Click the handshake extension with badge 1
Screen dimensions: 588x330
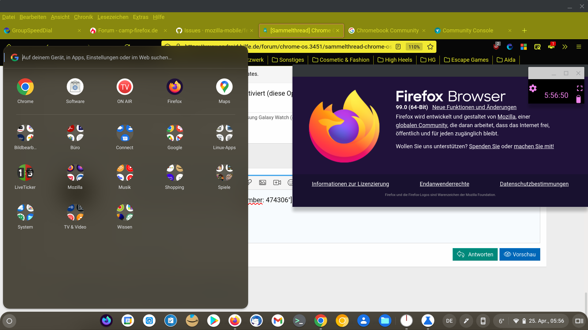551,47
